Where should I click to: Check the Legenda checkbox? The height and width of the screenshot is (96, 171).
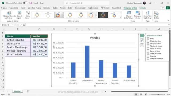click(x=148, y=56)
